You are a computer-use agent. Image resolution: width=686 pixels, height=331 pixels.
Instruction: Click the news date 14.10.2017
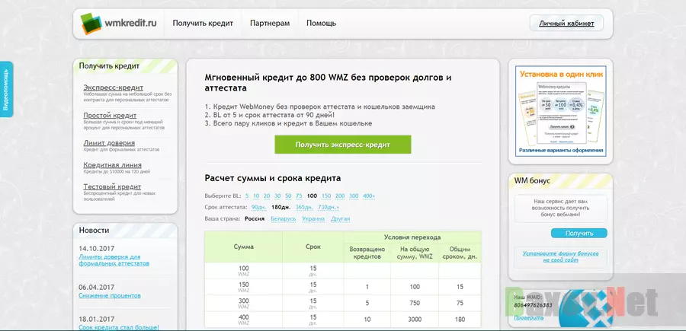coord(97,249)
